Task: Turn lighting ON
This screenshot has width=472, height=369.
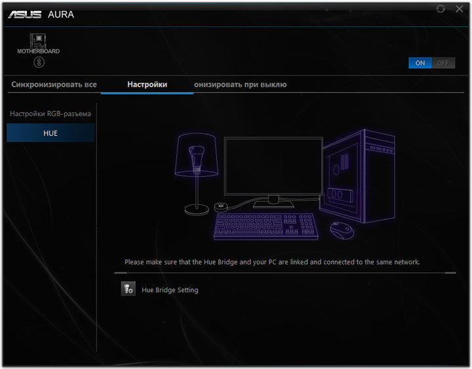Action: [x=420, y=63]
